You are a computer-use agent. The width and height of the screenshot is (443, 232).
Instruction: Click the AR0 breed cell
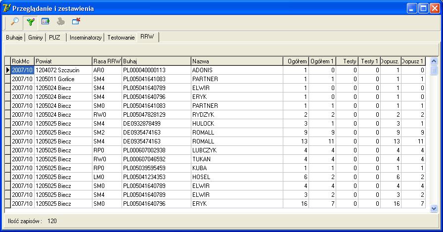[x=107, y=70]
